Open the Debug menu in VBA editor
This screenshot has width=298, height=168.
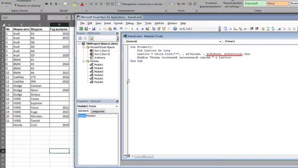(129, 23)
